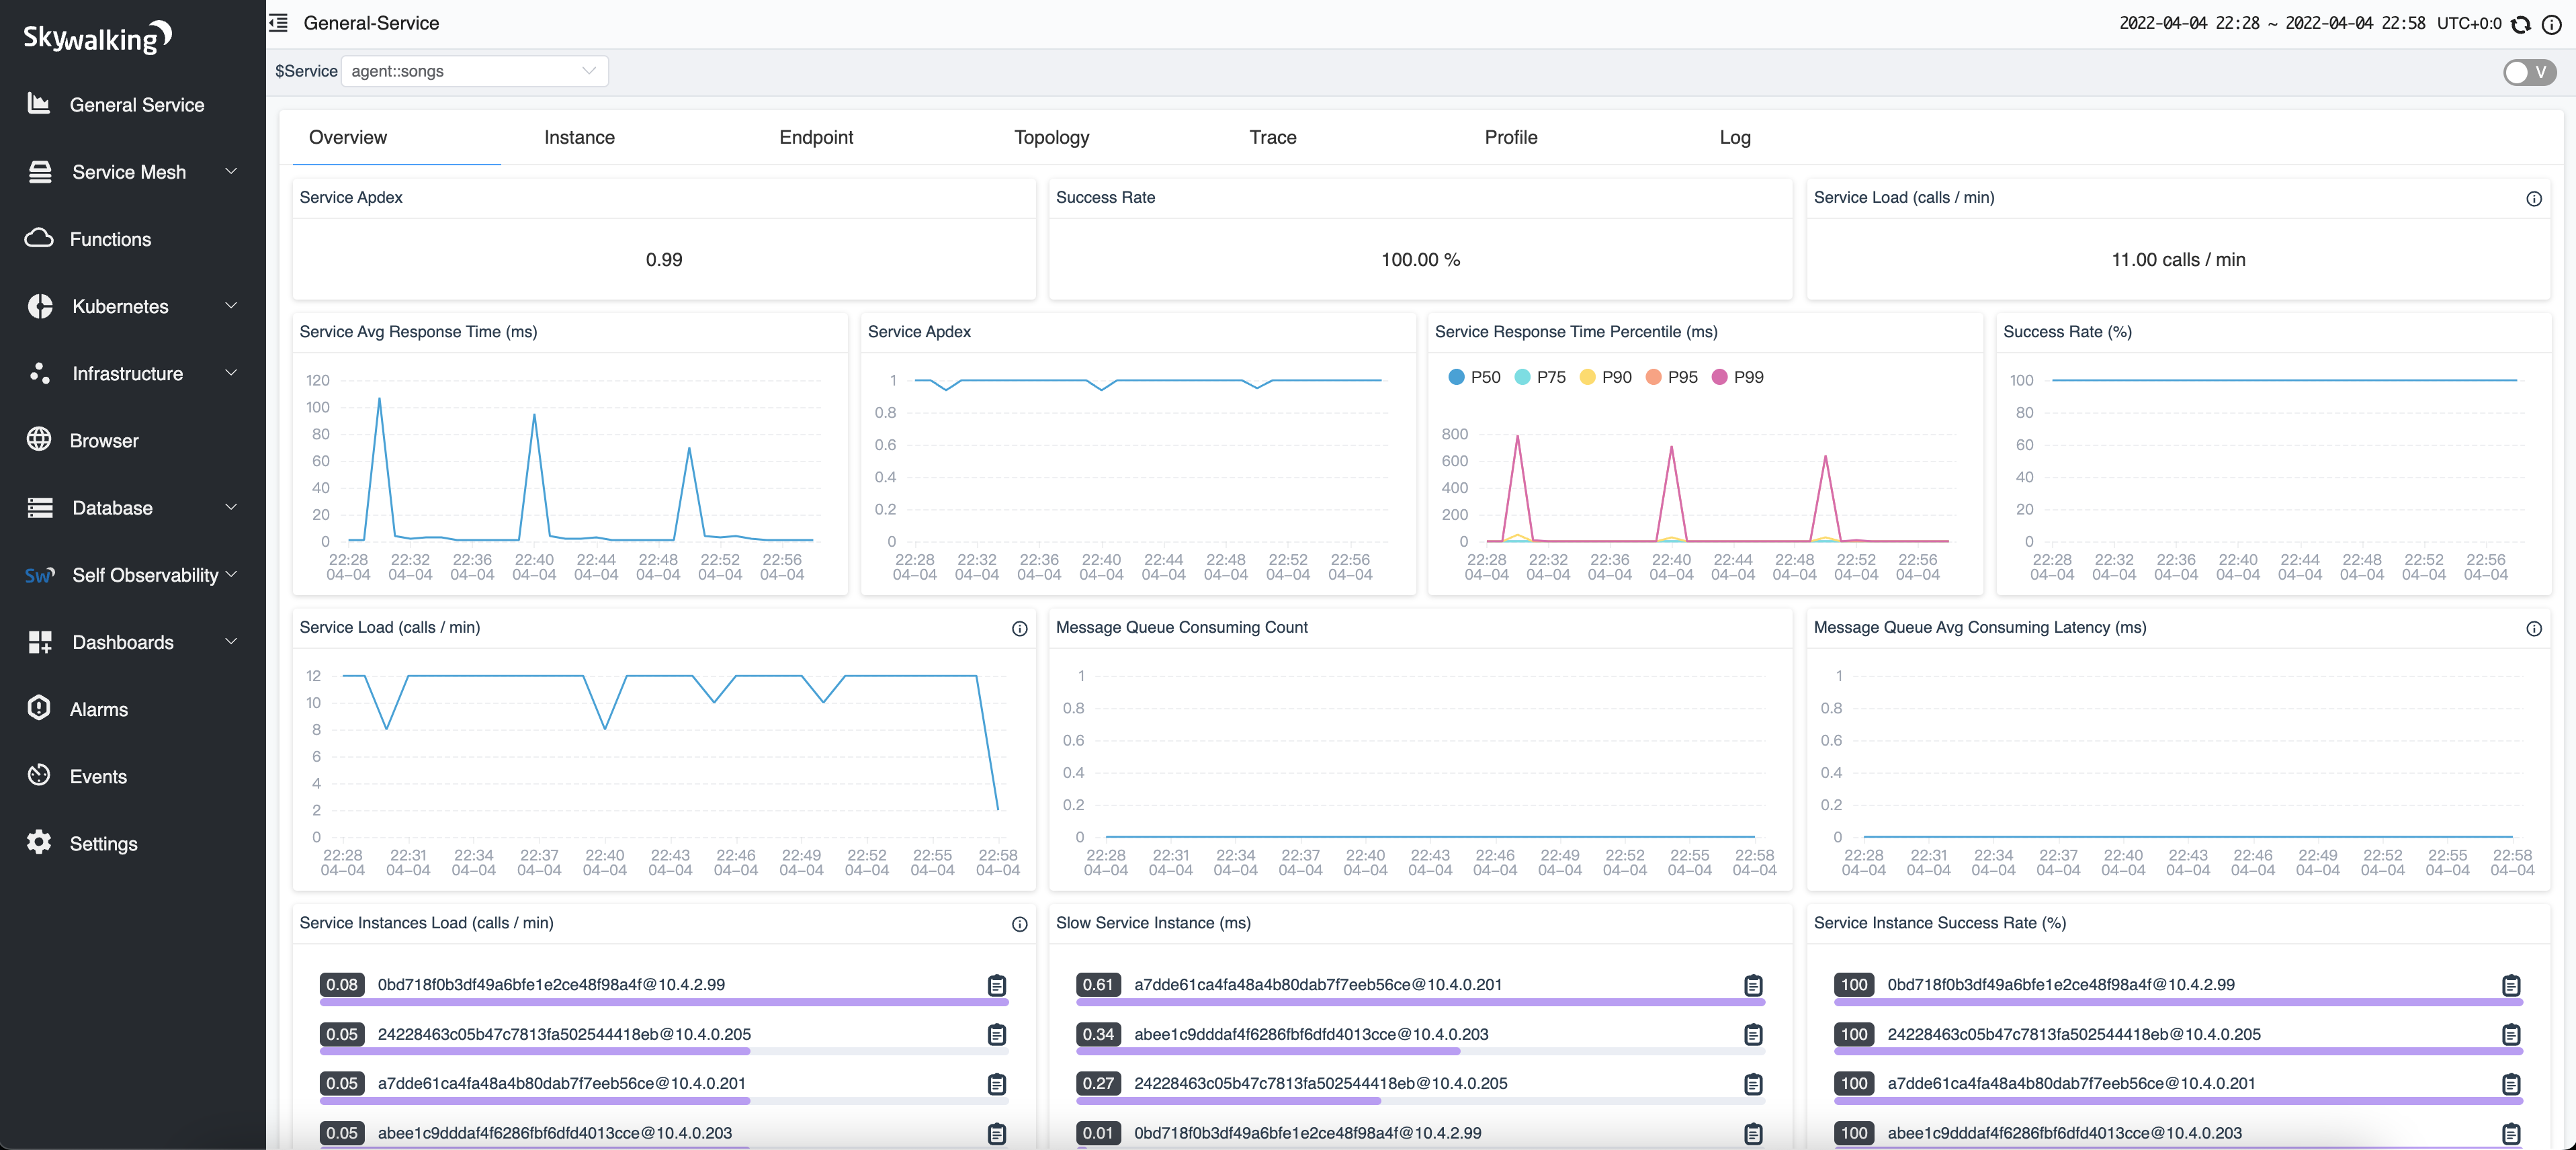Click the refresh icon beside the time range
The height and width of the screenshot is (1150, 2576).
click(x=2521, y=24)
